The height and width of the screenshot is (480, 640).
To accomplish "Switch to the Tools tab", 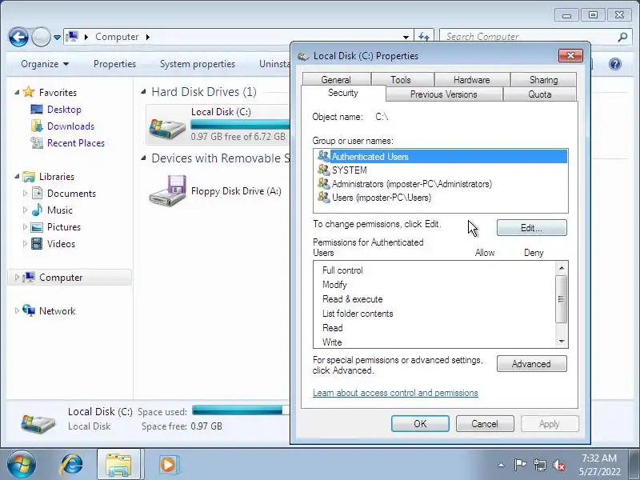I will tap(401, 79).
